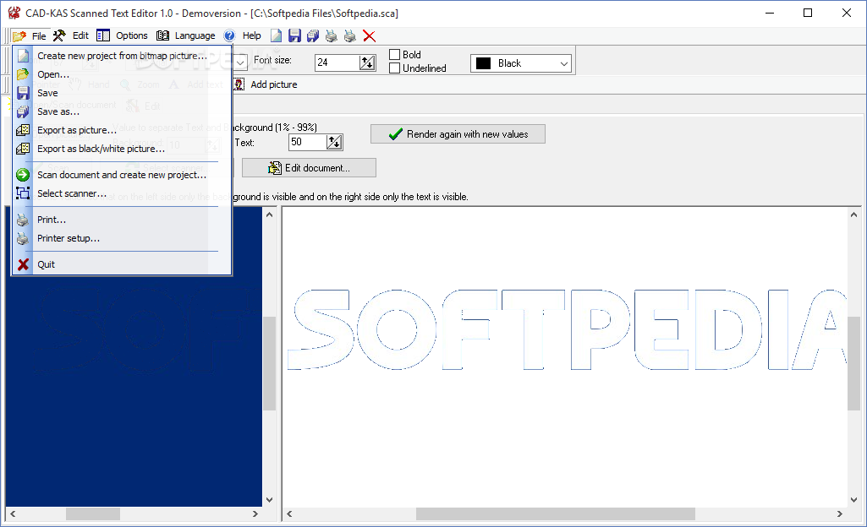Click left pane horizontal scrollbar thumb

[93, 513]
